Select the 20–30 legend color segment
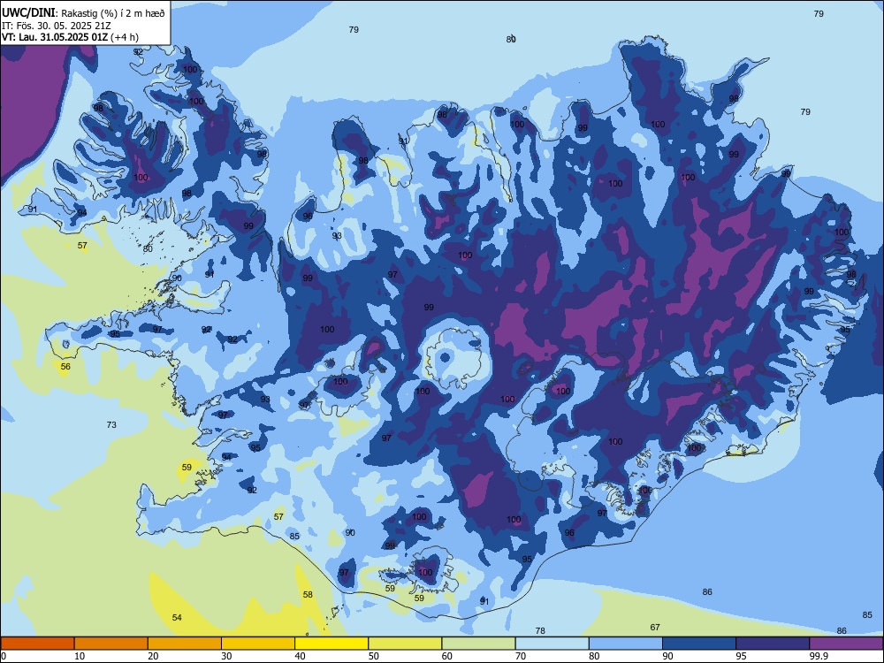This screenshot has width=884, height=663. (185, 644)
